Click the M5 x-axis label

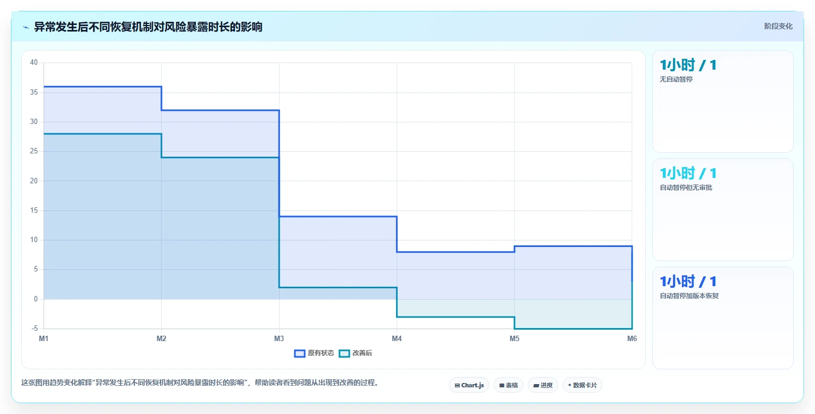514,338
